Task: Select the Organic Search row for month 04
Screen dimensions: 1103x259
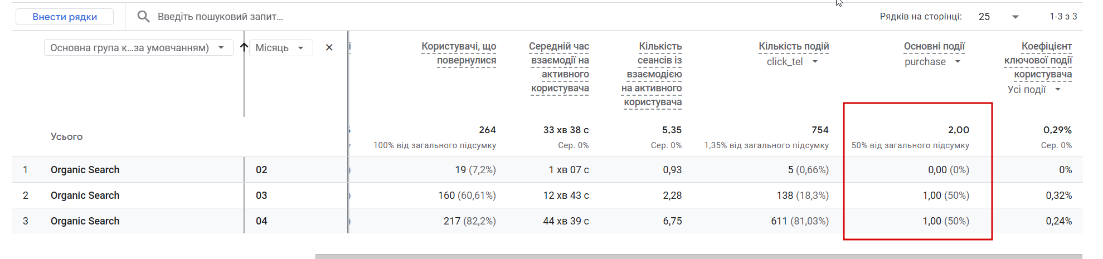Action: [x=85, y=221]
